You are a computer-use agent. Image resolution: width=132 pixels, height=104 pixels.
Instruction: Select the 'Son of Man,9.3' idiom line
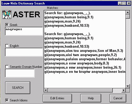84,51
